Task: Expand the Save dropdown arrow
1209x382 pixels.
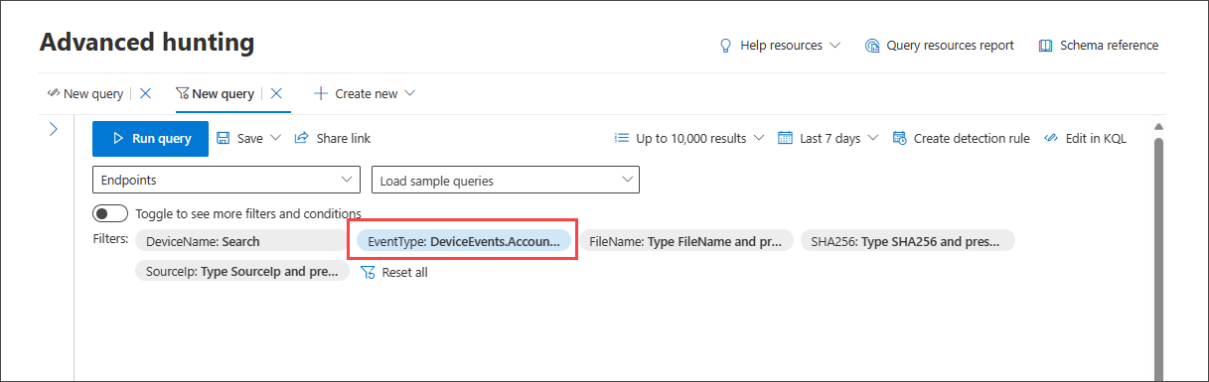Action: (x=276, y=139)
